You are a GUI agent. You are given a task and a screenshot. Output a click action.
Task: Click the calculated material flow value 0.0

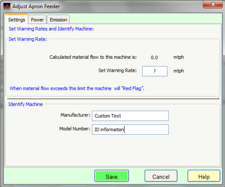click(x=154, y=58)
